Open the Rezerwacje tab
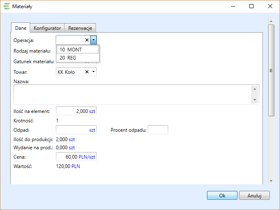 click(80, 28)
